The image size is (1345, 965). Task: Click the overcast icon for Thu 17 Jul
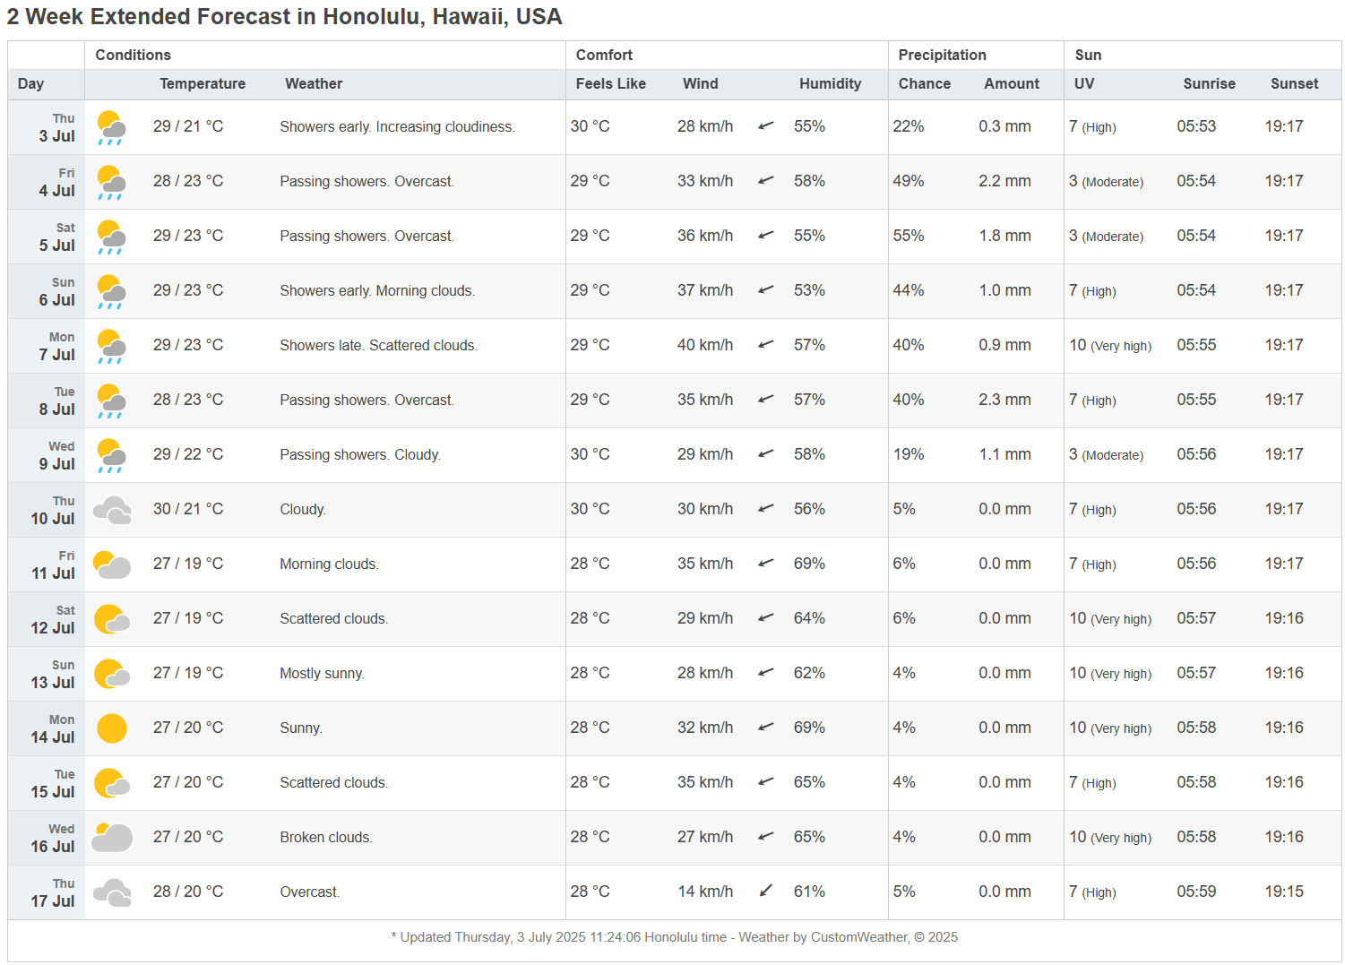(112, 892)
